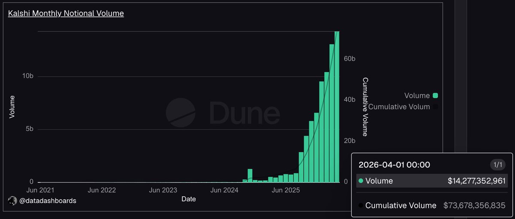Click the green Volume legend swatch
Image resolution: width=515 pixels, height=219 pixels.
(436, 96)
